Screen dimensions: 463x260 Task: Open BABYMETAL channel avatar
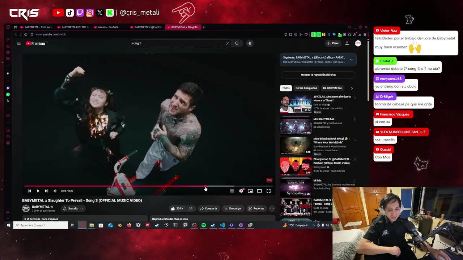point(26,208)
